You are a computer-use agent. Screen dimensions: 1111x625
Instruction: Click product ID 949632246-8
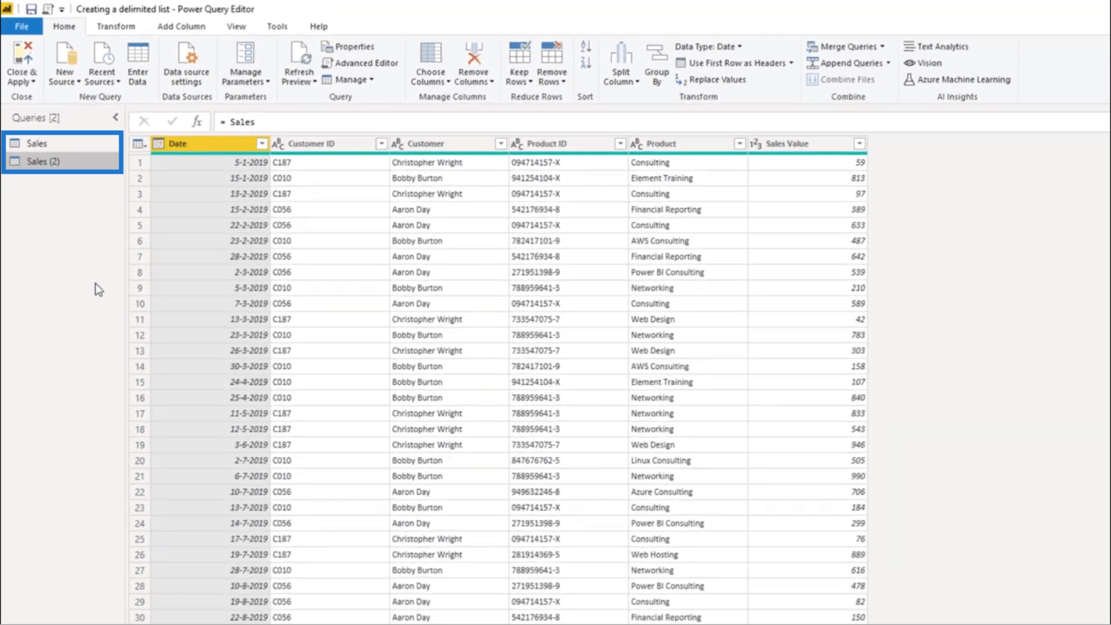tap(569, 492)
